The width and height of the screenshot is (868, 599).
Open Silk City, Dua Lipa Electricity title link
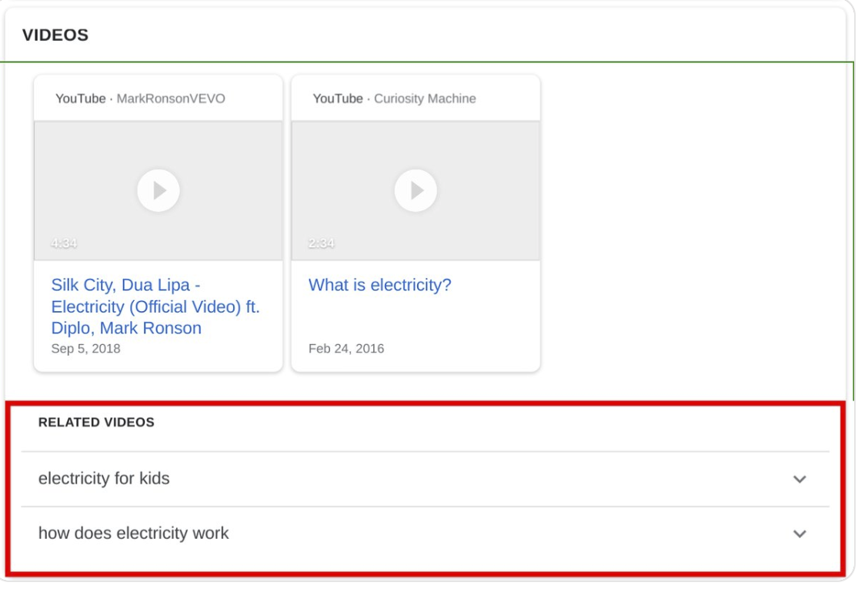pos(155,306)
